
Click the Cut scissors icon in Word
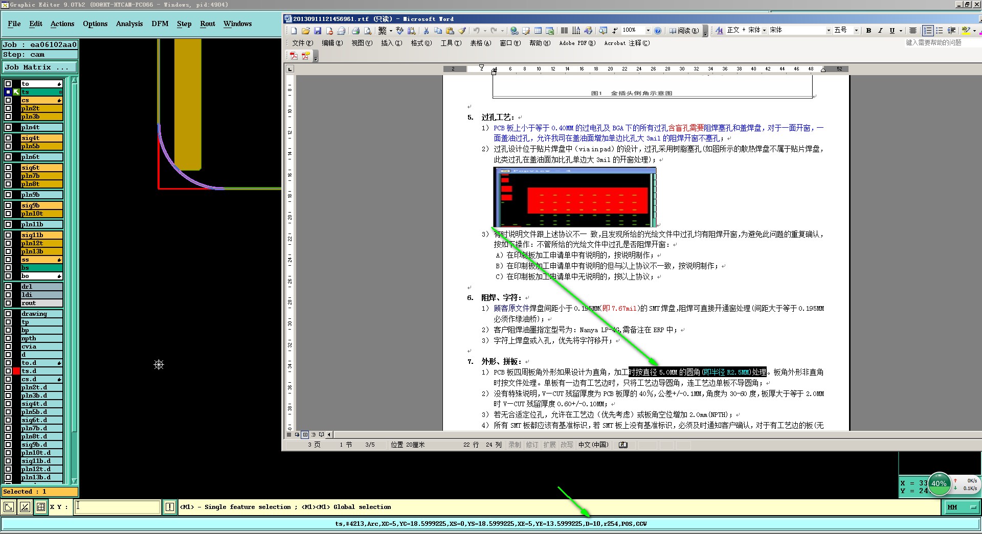426,31
